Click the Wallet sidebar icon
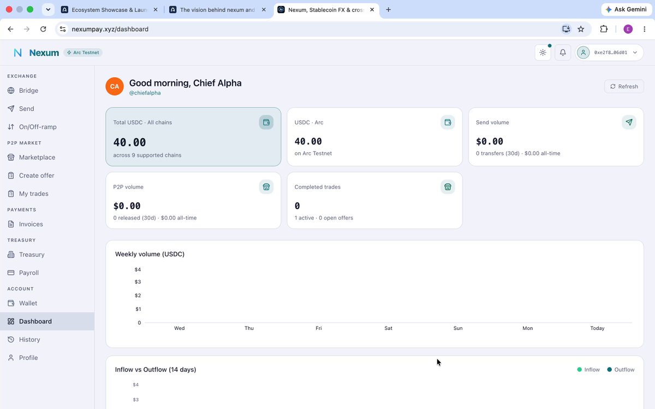Image resolution: width=655 pixels, height=409 pixels. (11, 303)
